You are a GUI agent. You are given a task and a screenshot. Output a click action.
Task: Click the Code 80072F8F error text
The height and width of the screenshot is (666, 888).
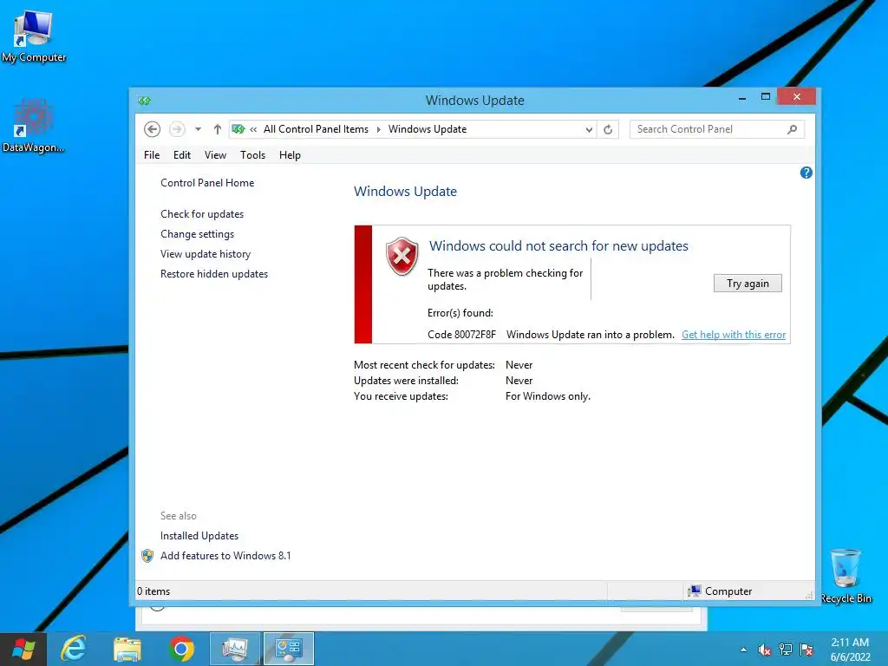point(461,335)
